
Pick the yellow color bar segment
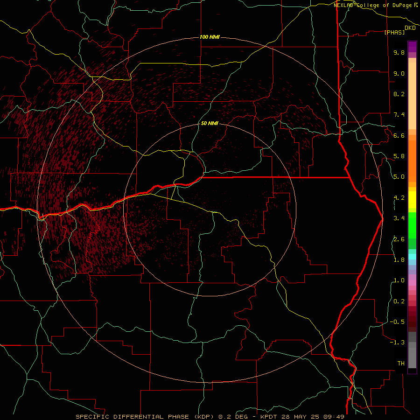[x=412, y=199]
